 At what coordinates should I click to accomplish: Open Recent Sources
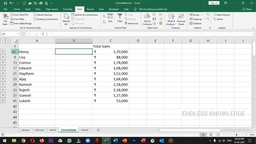43,15
